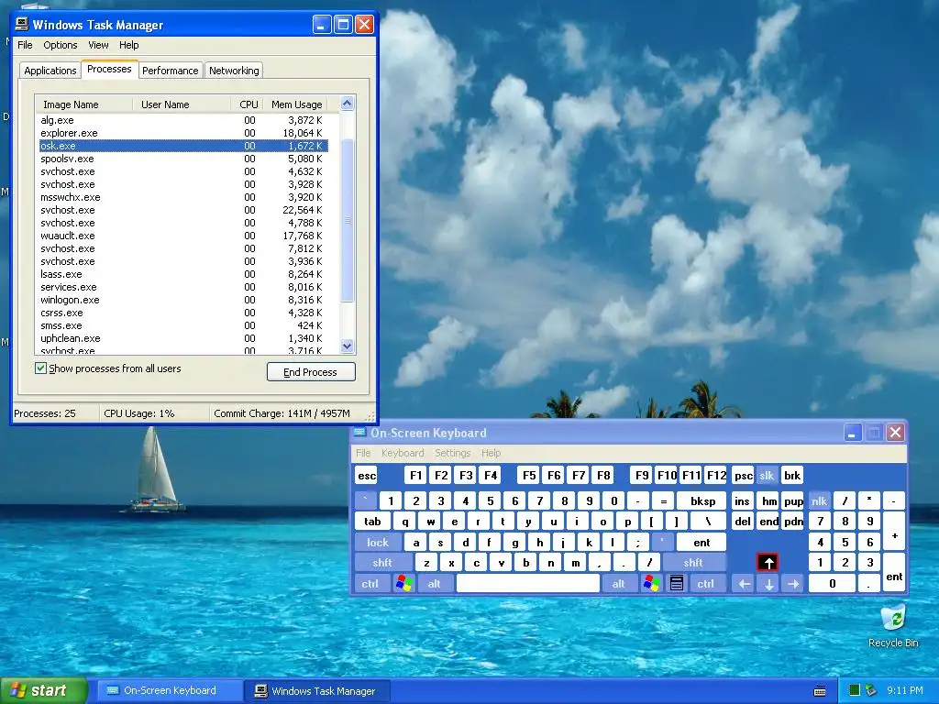This screenshot has width=939, height=704.
Task: Click the Windows Task Manager title bar icon
Action: 22,24
